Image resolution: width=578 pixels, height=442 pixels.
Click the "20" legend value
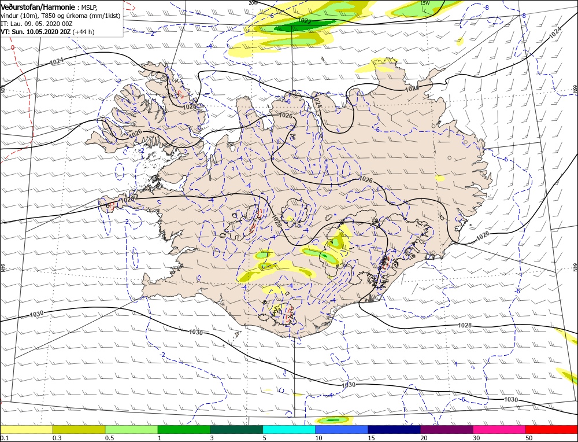tap(424, 438)
